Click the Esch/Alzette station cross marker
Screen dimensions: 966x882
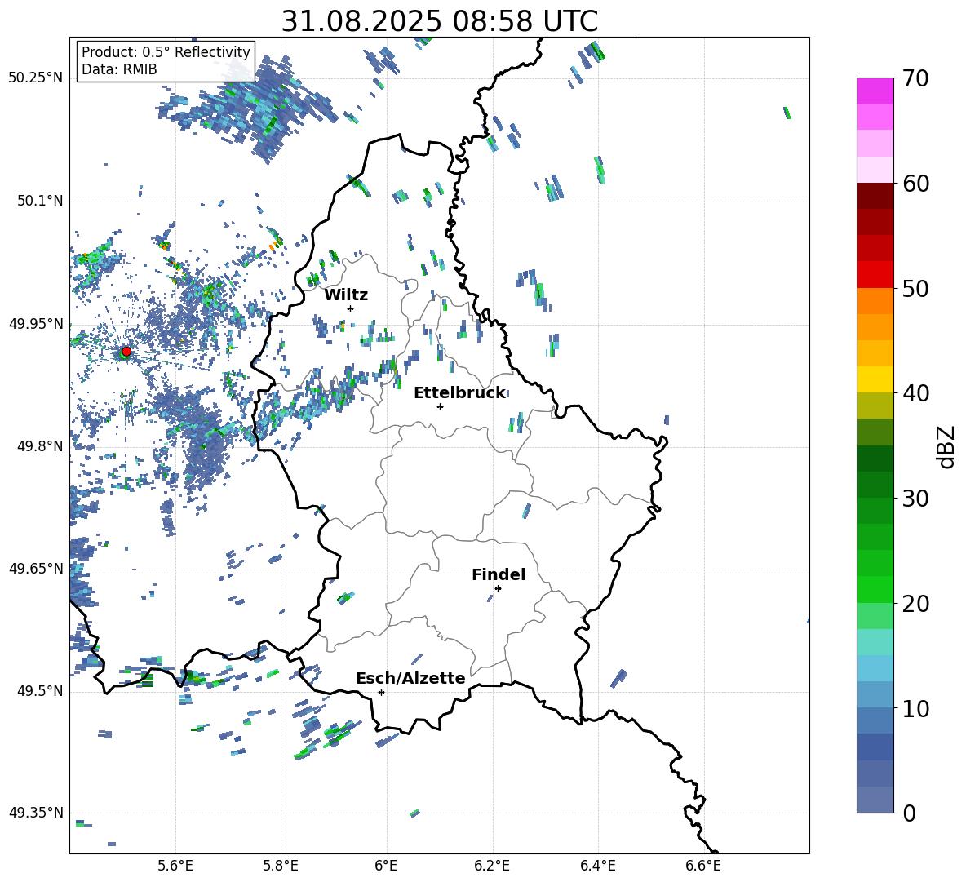(381, 692)
